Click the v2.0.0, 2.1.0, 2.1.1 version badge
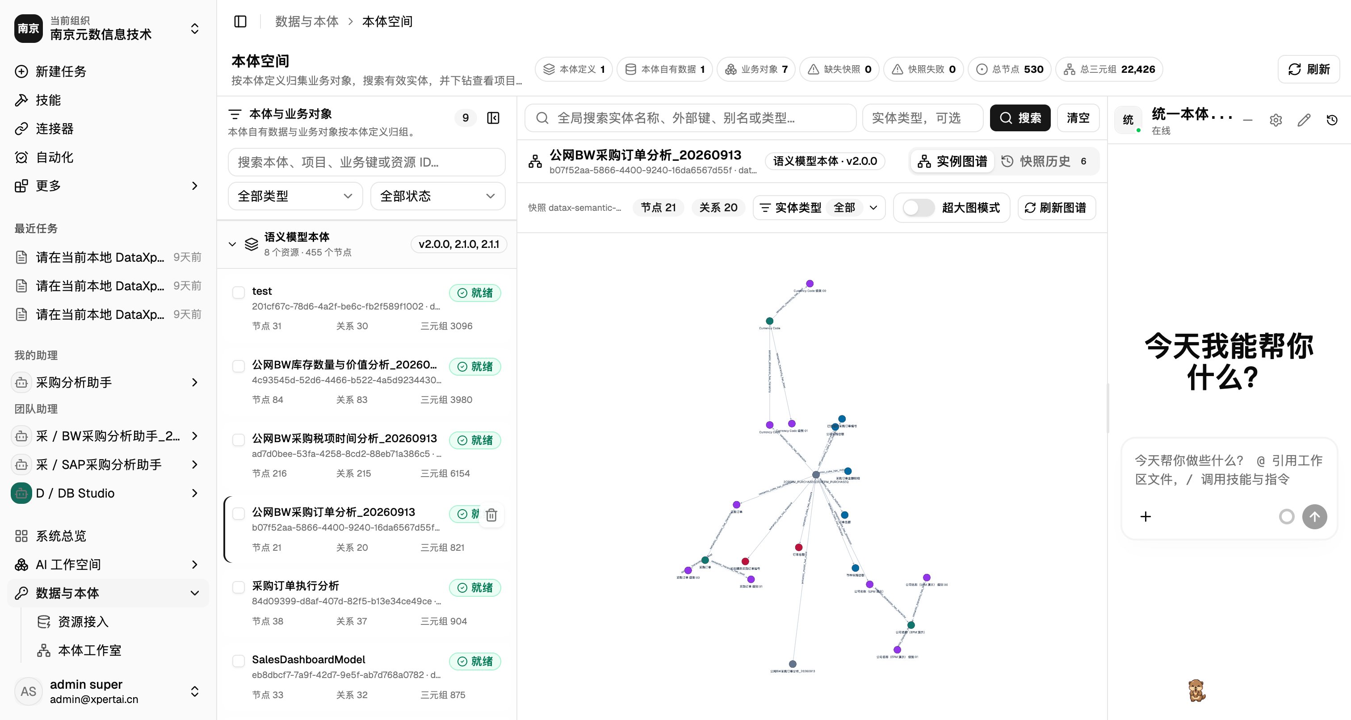This screenshot has height=720, width=1351. tap(458, 244)
